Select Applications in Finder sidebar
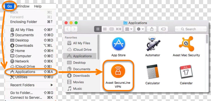Image resolution: width=211 pixels, height=101 pixels. pyautogui.click(x=80, y=56)
